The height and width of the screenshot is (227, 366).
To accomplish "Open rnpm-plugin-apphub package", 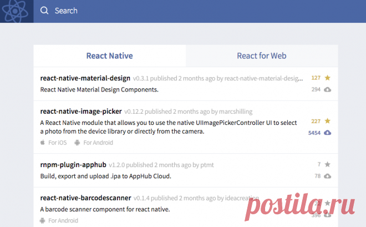I will coord(73,165).
